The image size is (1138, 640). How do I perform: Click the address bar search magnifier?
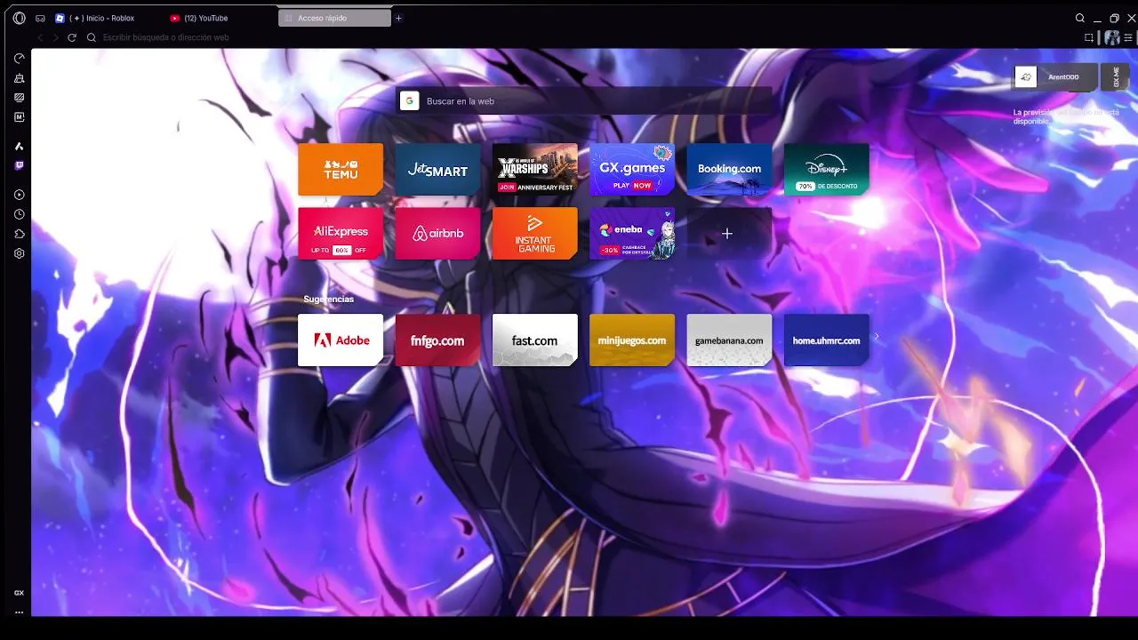click(92, 37)
